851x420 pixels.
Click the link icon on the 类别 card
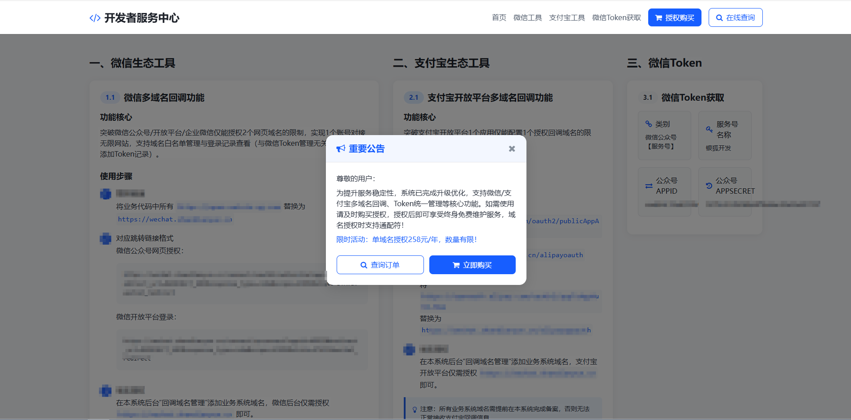(649, 123)
